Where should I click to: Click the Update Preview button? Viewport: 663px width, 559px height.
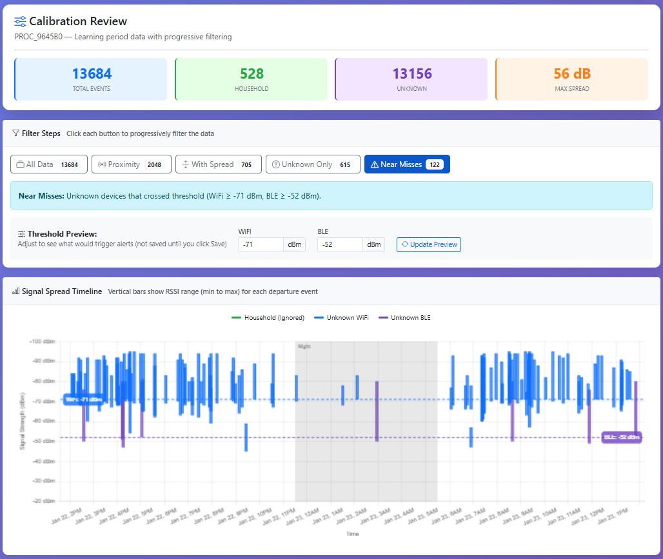(428, 244)
